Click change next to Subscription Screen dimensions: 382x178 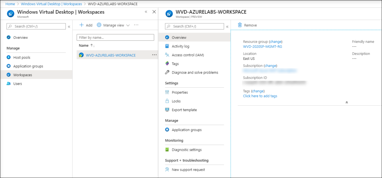point(270,66)
